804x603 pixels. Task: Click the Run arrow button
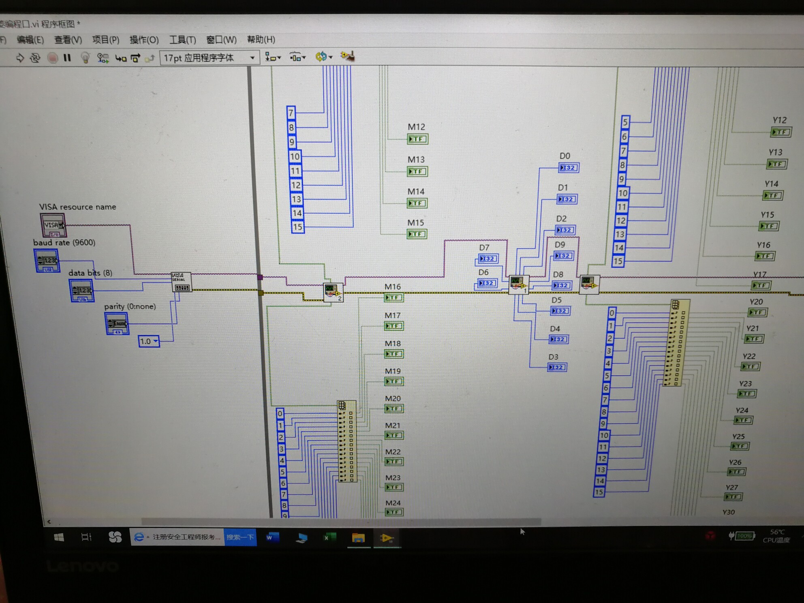19,58
